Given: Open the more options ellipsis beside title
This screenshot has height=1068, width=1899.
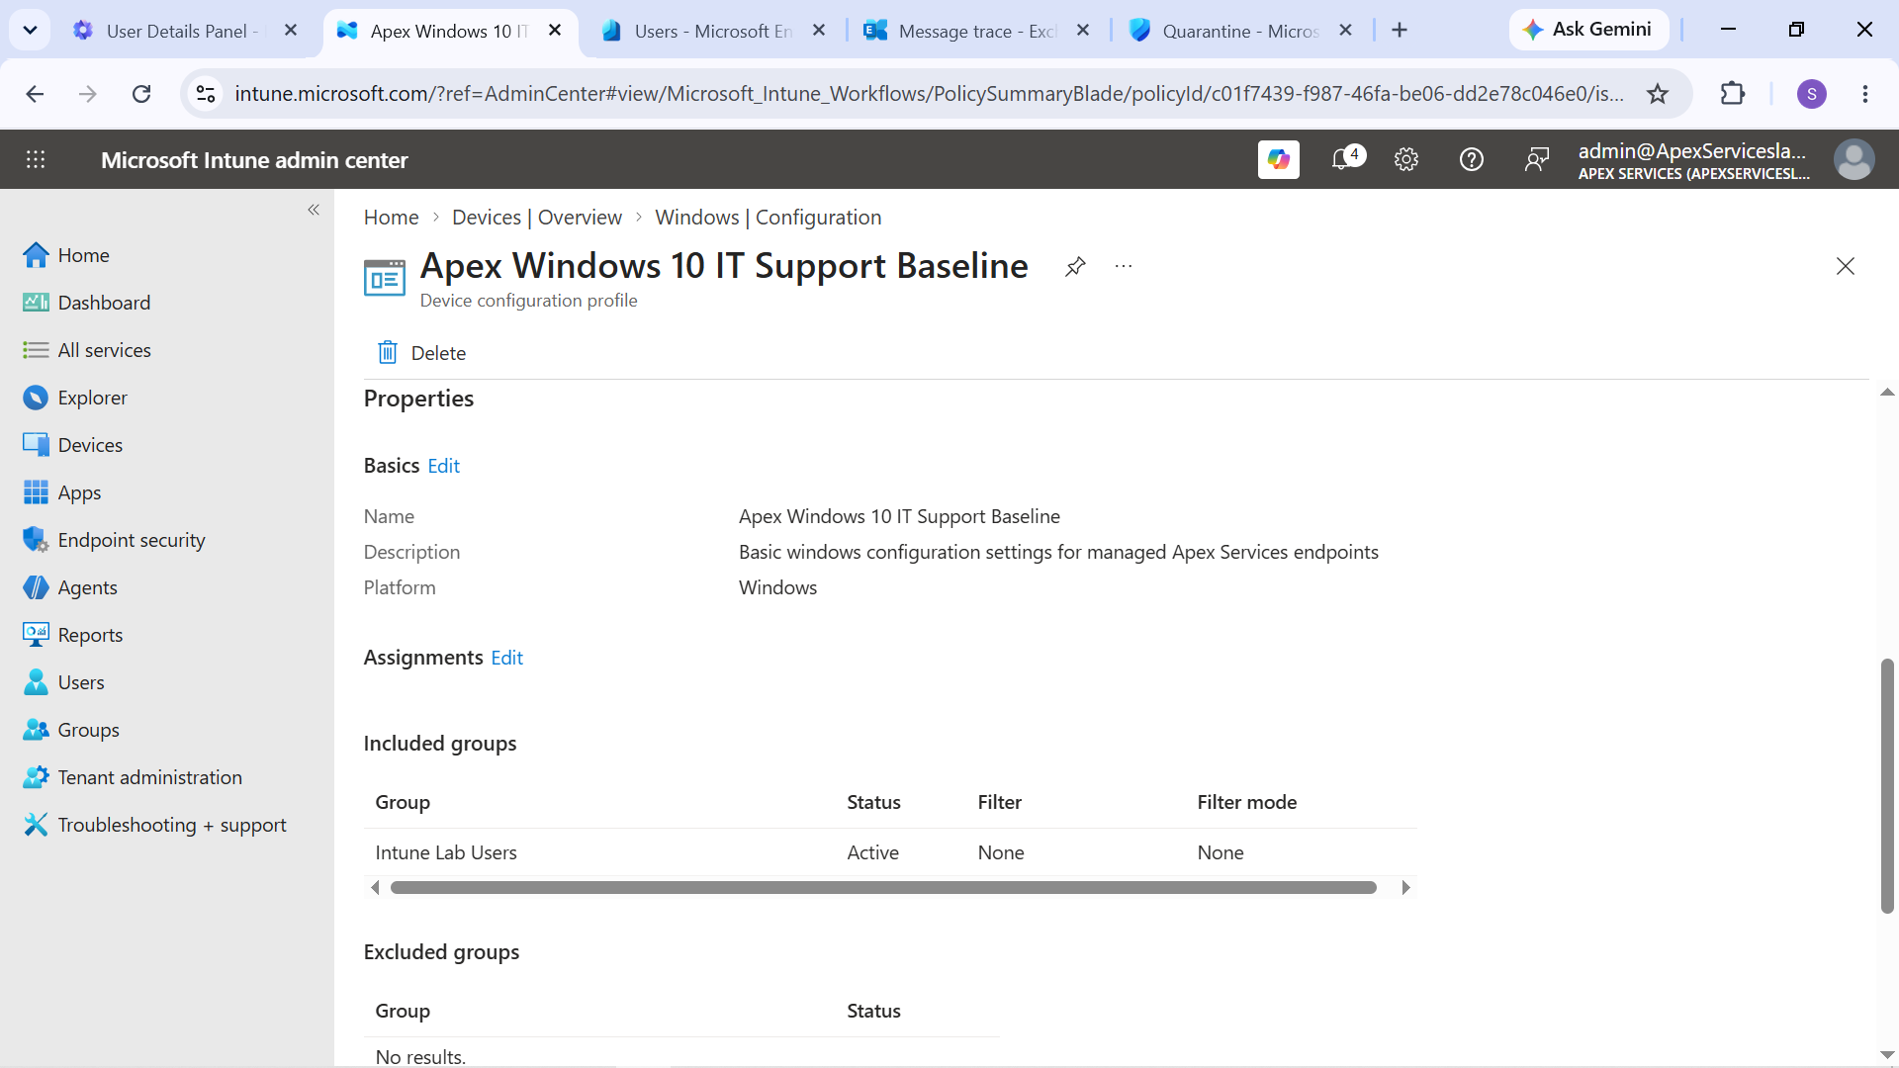Looking at the screenshot, I should [1123, 266].
